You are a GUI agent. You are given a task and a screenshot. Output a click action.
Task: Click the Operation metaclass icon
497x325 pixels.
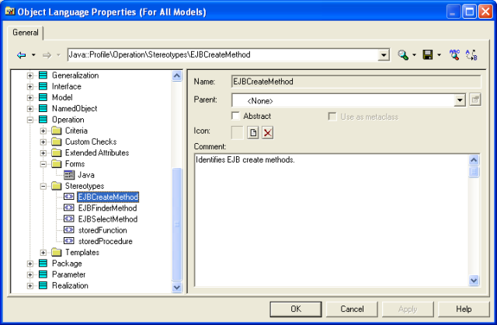pos(43,120)
